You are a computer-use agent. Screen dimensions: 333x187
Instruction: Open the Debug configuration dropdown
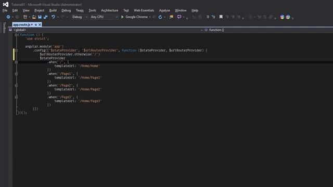pyautogui.click(x=79, y=17)
